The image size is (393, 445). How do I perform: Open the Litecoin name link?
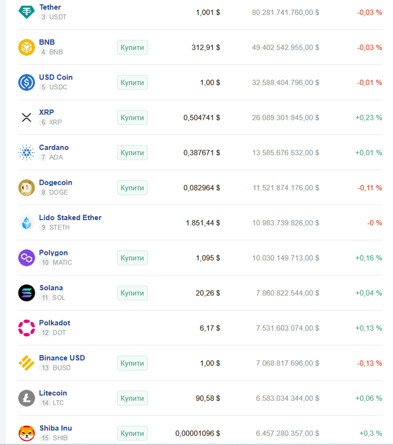[x=53, y=393]
